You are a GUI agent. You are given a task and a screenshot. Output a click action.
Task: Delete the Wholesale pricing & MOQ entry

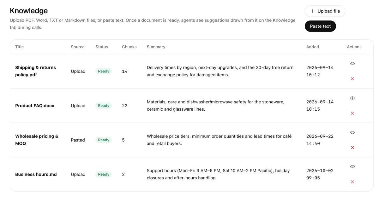(352, 148)
